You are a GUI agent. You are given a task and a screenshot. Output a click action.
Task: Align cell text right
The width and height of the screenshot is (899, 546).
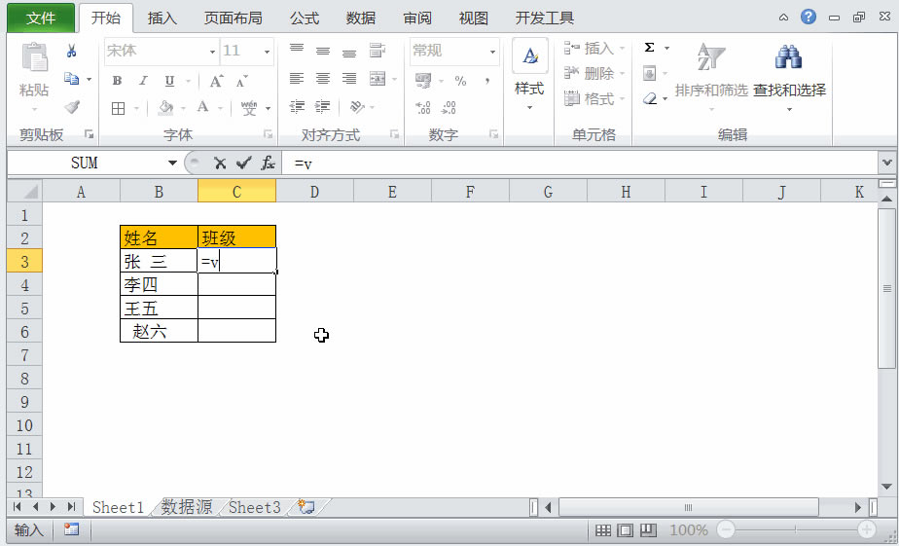point(349,79)
